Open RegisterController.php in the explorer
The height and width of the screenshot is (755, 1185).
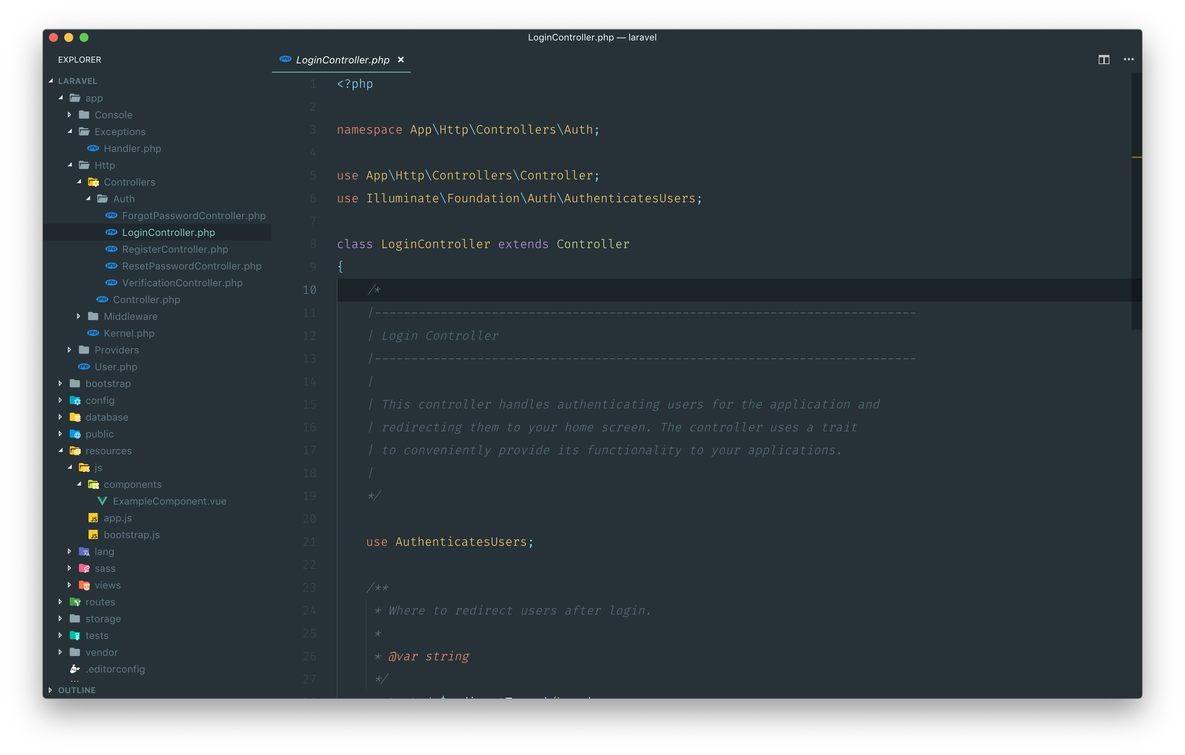[175, 249]
